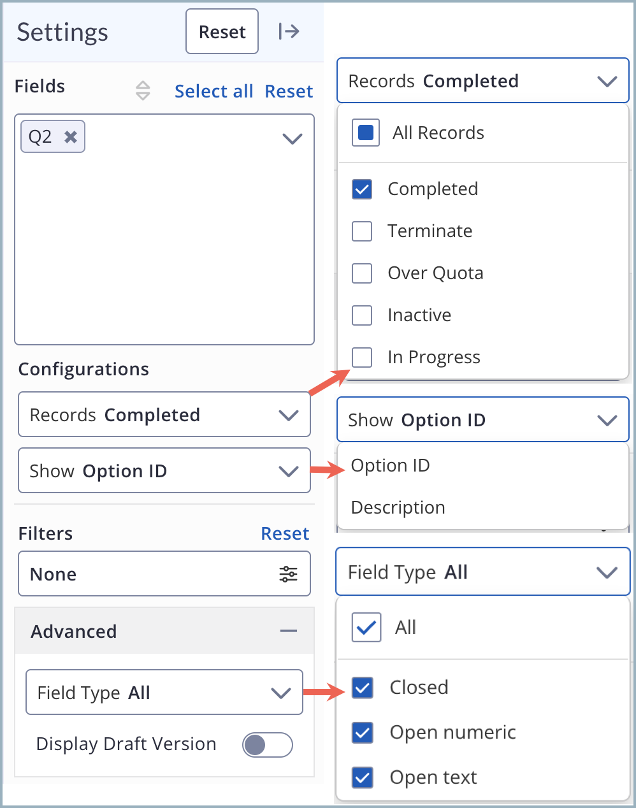636x808 pixels.
Task: Expand the Fields box chevron
Action: [292, 138]
